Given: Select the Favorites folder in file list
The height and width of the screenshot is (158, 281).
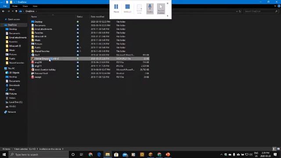Looking at the screenshot, I should (x=39, y=33).
